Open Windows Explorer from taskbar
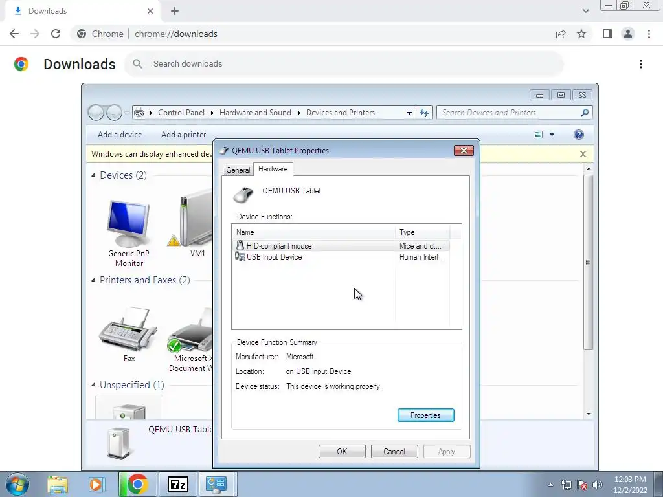 [x=58, y=484]
